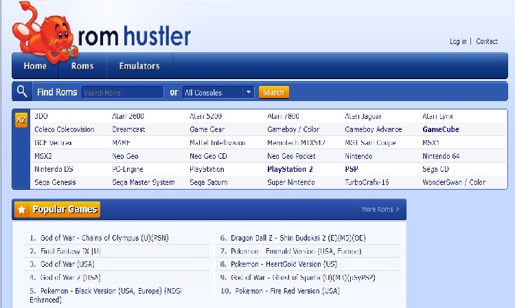Open Coleco Colecovision roms
Image resolution: width=515 pixels, height=308 pixels.
[x=65, y=129]
